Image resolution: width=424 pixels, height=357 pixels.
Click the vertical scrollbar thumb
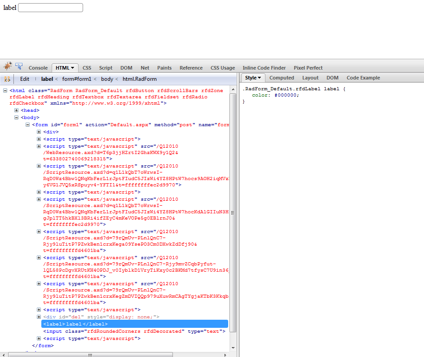(233, 213)
